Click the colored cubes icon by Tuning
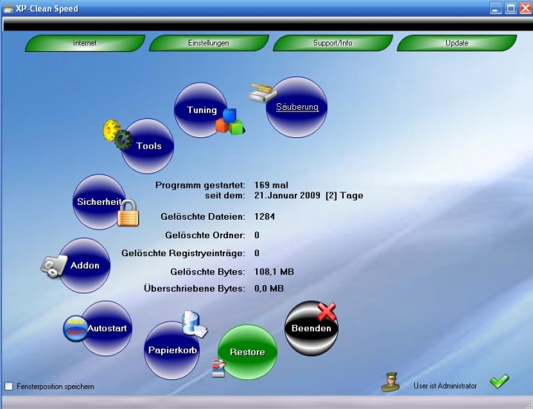The width and height of the screenshot is (533, 409). pos(229,122)
